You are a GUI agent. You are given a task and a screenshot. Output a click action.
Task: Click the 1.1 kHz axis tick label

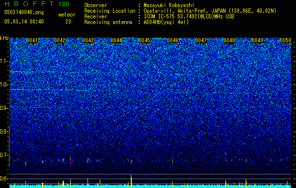[x=3, y=61]
